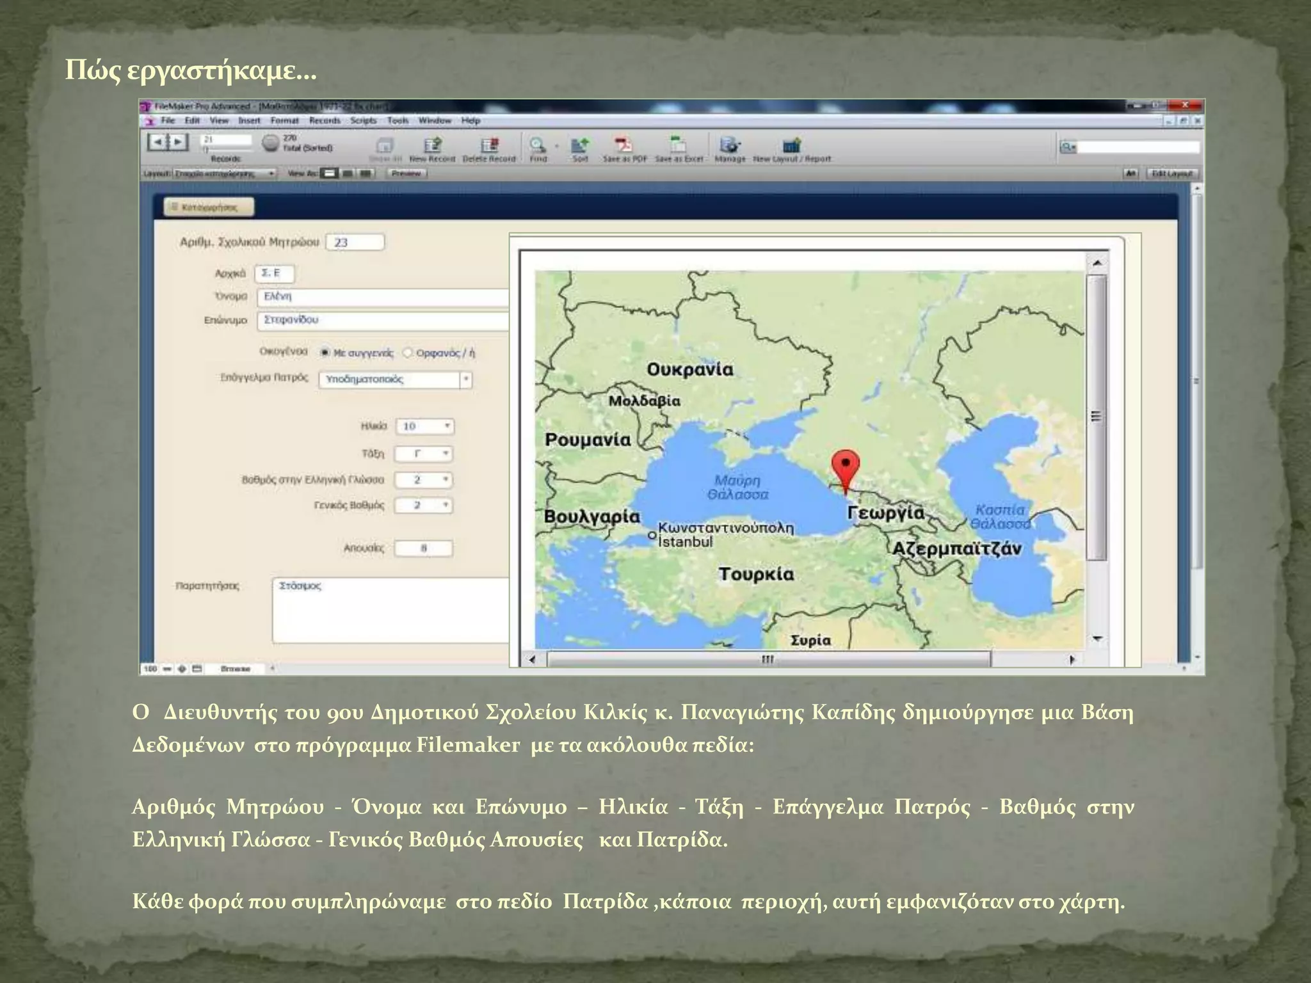The height and width of the screenshot is (983, 1311).
Task: Open the Ηλικία age dropdown
Action: pyautogui.click(x=447, y=426)
